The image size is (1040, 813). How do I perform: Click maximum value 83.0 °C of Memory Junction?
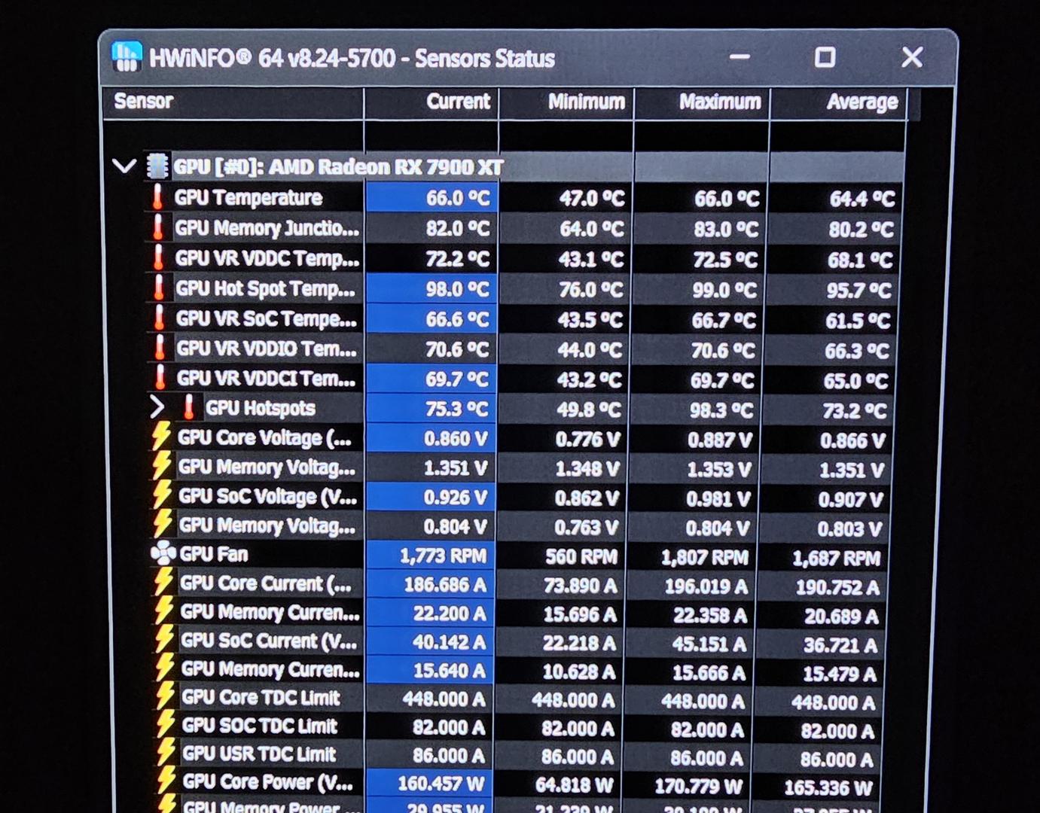click(x=727, y=229)
